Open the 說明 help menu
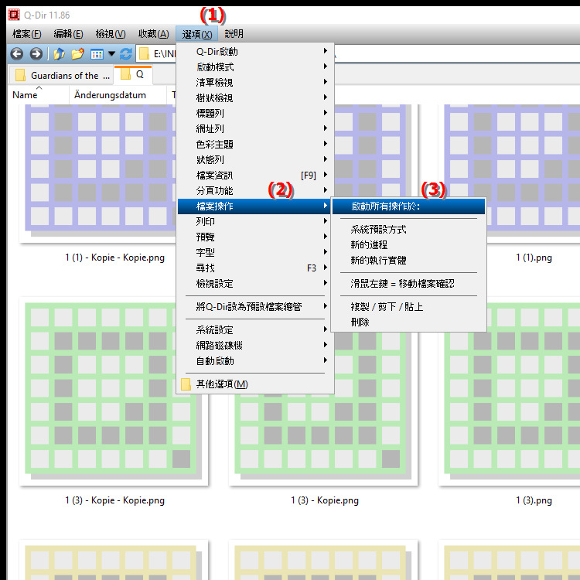This screenshot has width=580, height=580. (x=234, y=34)
